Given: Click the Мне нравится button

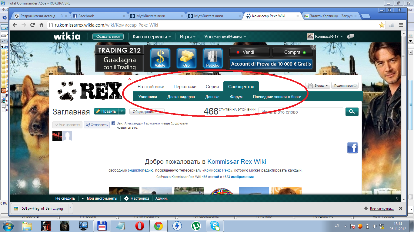Looking at the screenshot, I should click(x=67, y=125).
